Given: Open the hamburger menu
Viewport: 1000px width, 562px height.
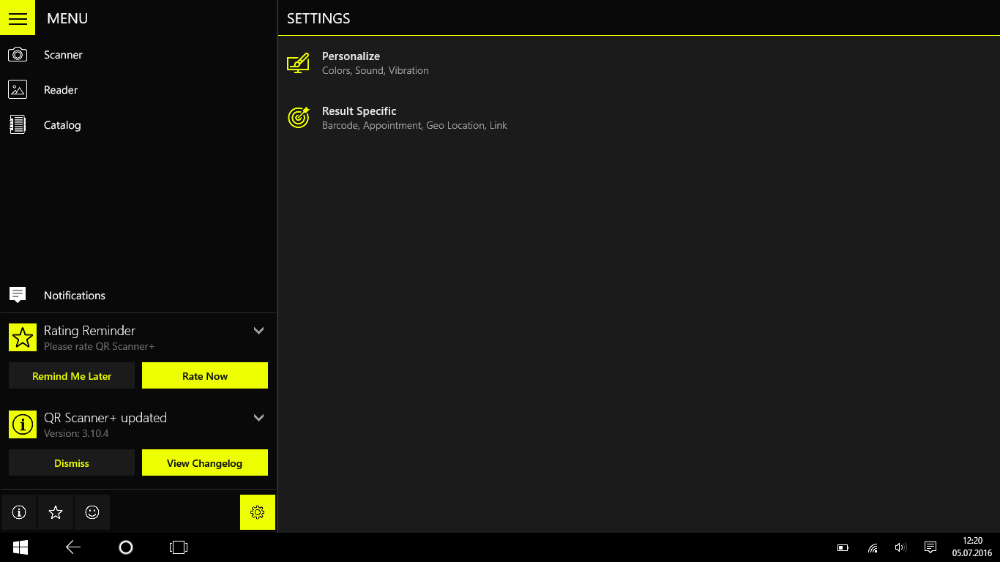Looking at the screenshot, I should point(17,18).
